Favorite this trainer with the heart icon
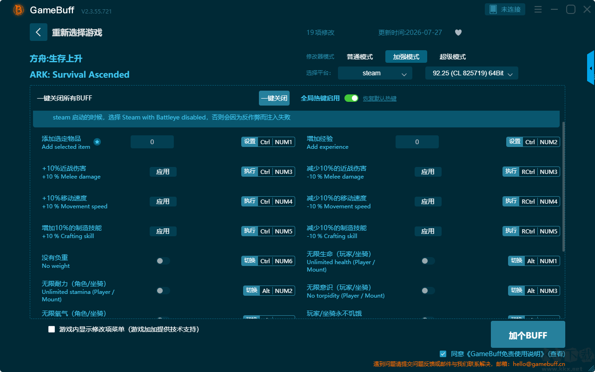595x372 pixels. tap(458, 33)
